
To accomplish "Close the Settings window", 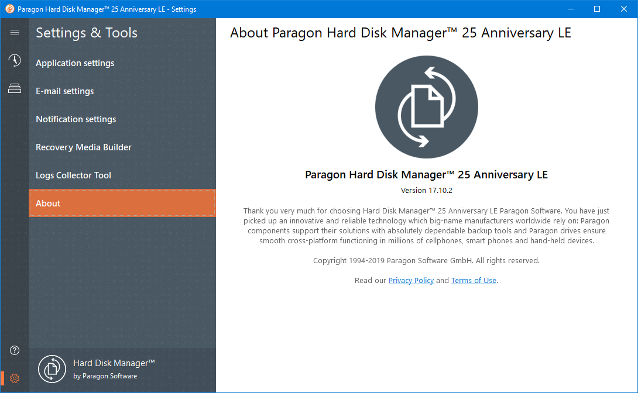I will pyautogui.click(x=624, y=9).
